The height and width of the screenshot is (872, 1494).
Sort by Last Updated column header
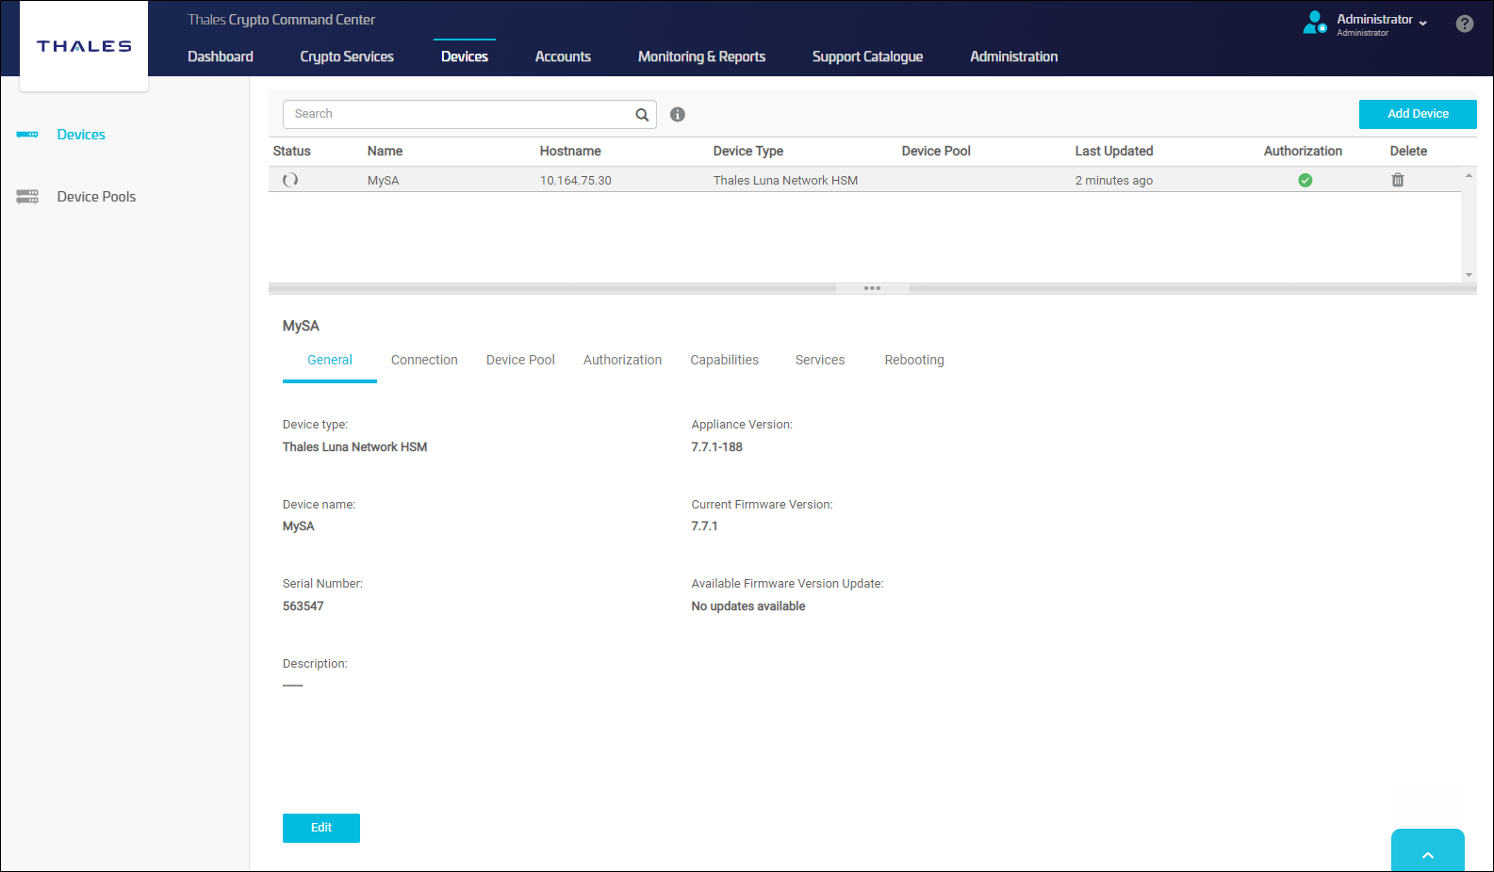point(1114,151)
